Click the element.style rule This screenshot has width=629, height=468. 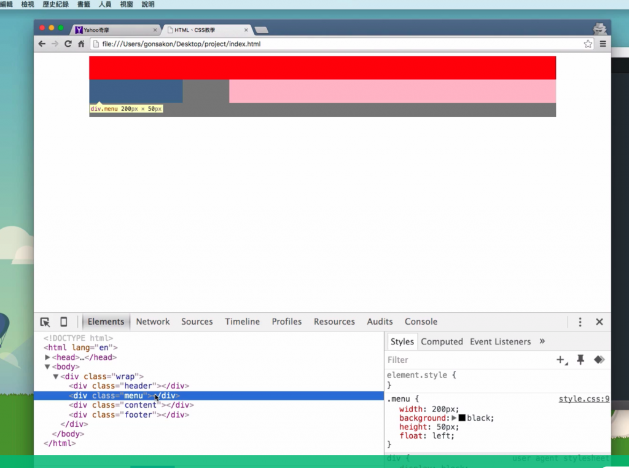pyautogui.click(x=421, y=375)
